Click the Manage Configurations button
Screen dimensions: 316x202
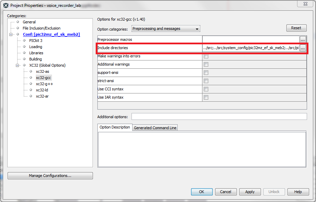pyautogui.click(x=50, y=176)
